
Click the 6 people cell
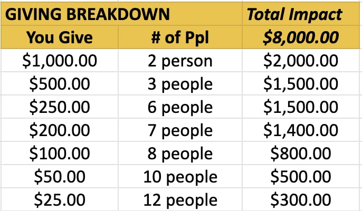click(x=180, y=107)
